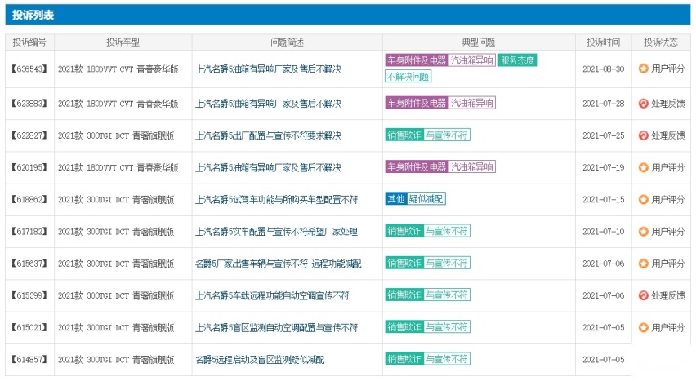
Task: Click the 用户评分 status icon for complaint 636543
Action: pos(643,69)
